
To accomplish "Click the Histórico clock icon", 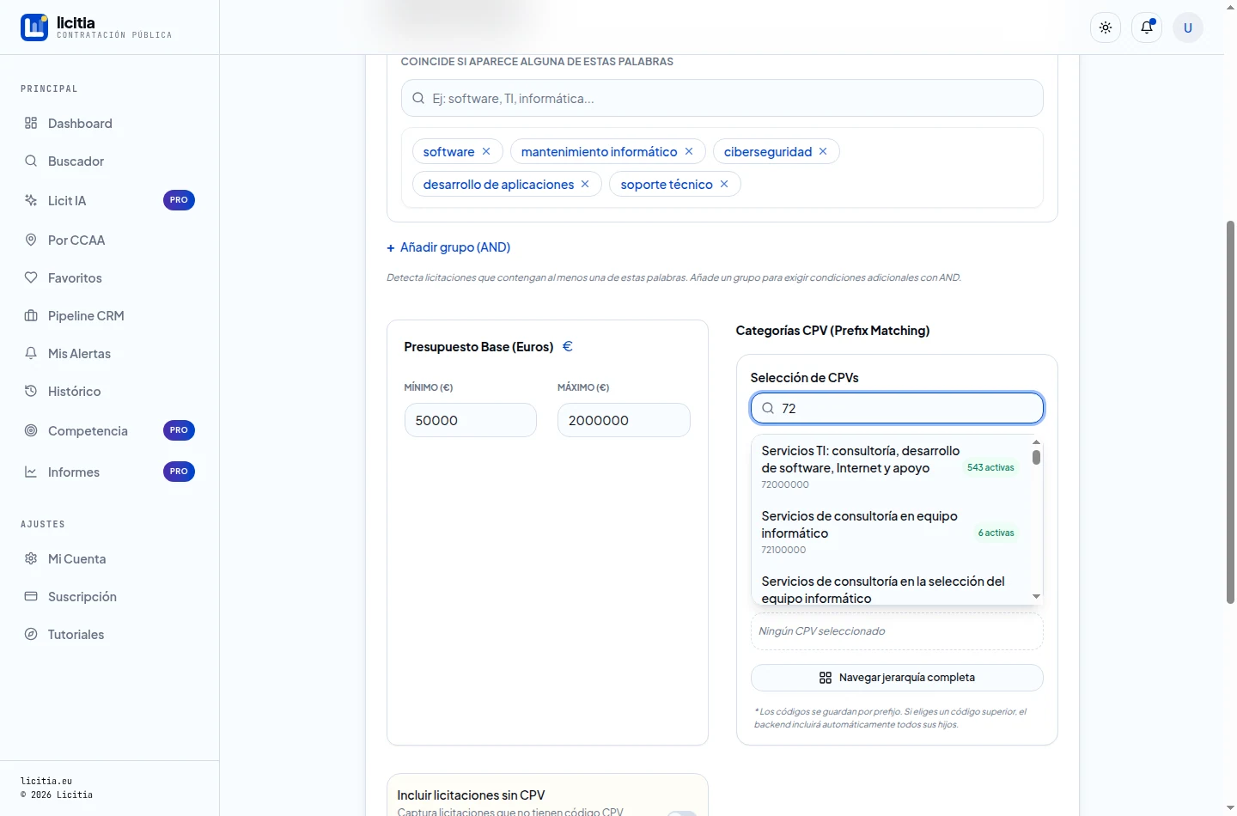I will click(31, 391).
